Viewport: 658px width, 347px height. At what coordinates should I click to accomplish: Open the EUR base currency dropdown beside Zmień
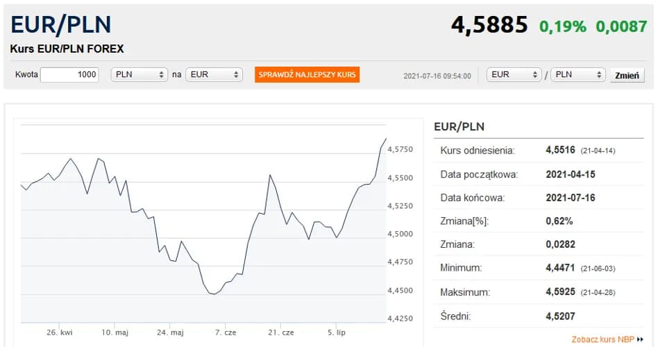514,75
